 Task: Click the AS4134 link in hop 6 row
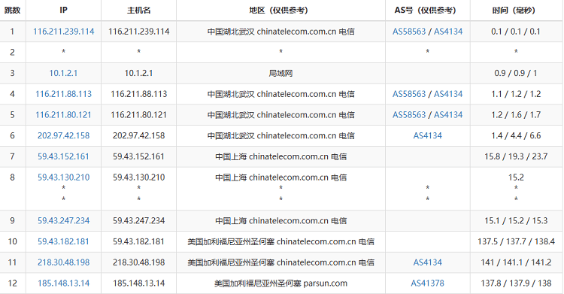(x=428, y=136)
